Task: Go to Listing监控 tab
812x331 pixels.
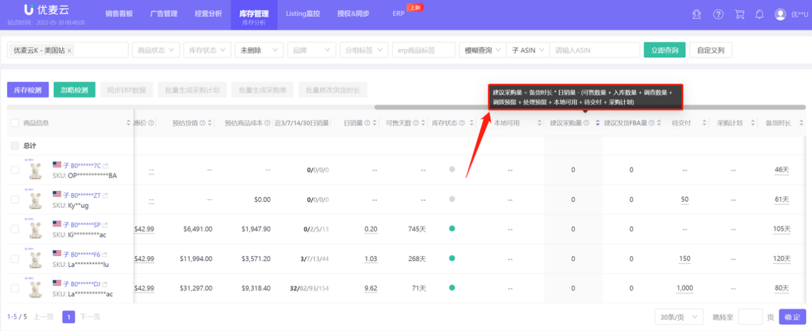Action: [302, 13]
